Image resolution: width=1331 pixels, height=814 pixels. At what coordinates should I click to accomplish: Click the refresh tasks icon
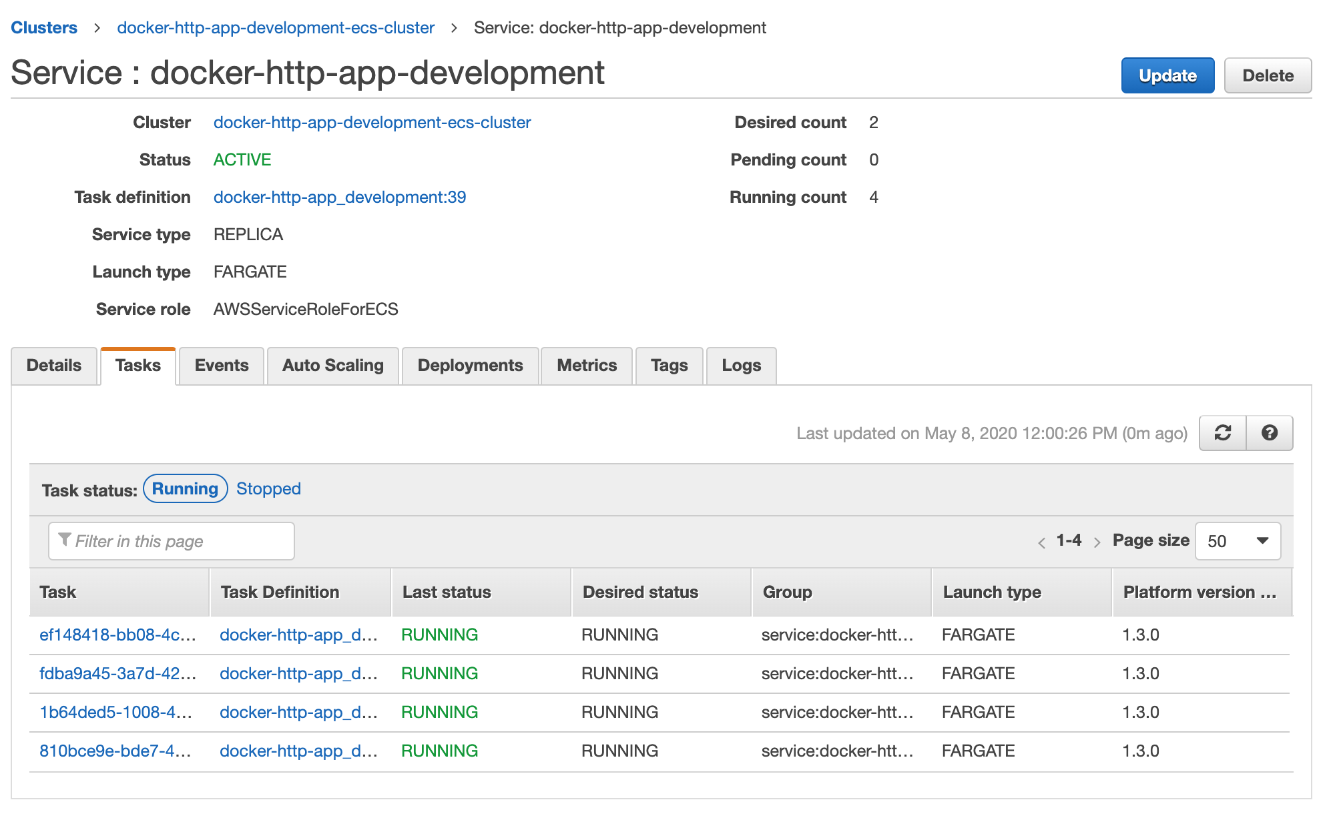pyautogui.click(x=1222, y=433)
